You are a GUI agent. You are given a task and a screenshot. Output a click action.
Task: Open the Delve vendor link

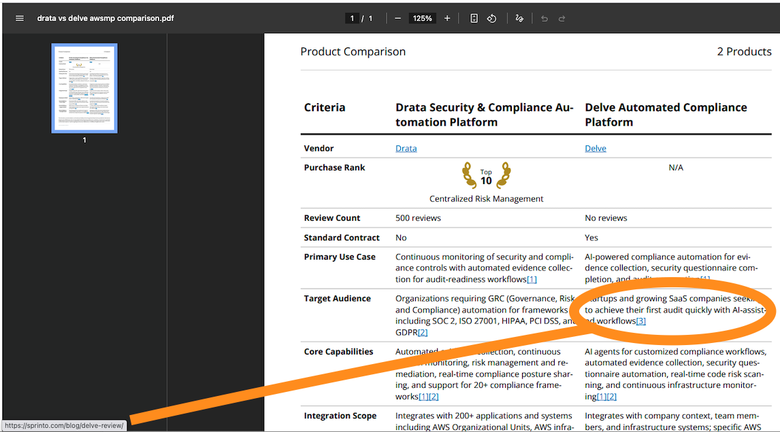pos(596,148)
